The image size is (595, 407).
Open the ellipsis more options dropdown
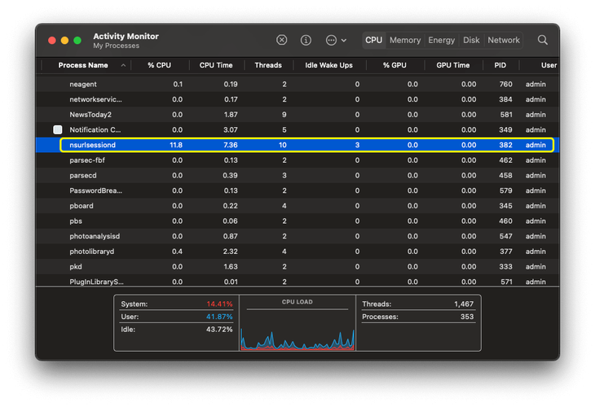(x=335, y=40)
